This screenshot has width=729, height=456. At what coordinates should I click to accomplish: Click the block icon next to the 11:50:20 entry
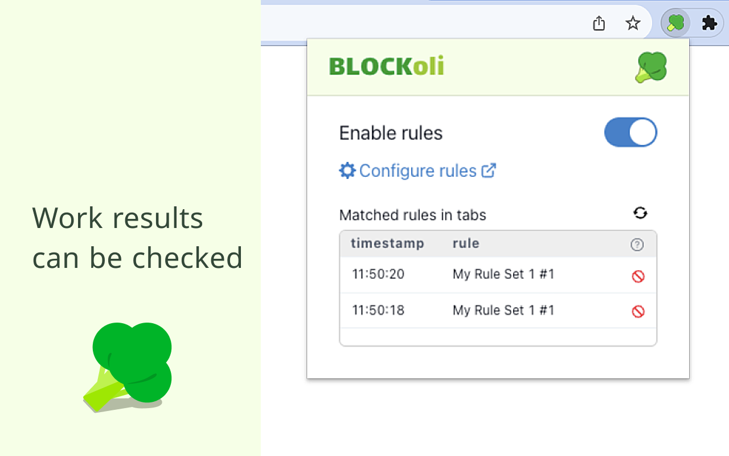coord(638,276)
